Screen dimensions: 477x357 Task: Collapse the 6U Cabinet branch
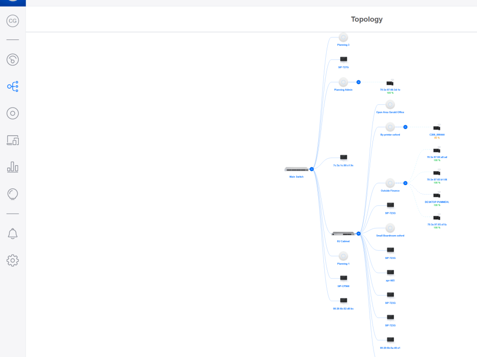(x=358, y=233)
